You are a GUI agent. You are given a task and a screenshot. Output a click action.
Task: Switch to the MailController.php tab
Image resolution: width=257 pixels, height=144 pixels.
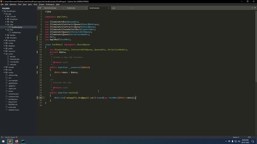[x=50, y=8]
